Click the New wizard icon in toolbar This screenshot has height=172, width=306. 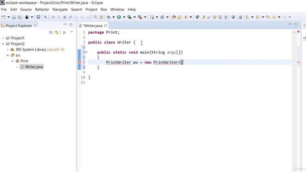coord(3,17)
